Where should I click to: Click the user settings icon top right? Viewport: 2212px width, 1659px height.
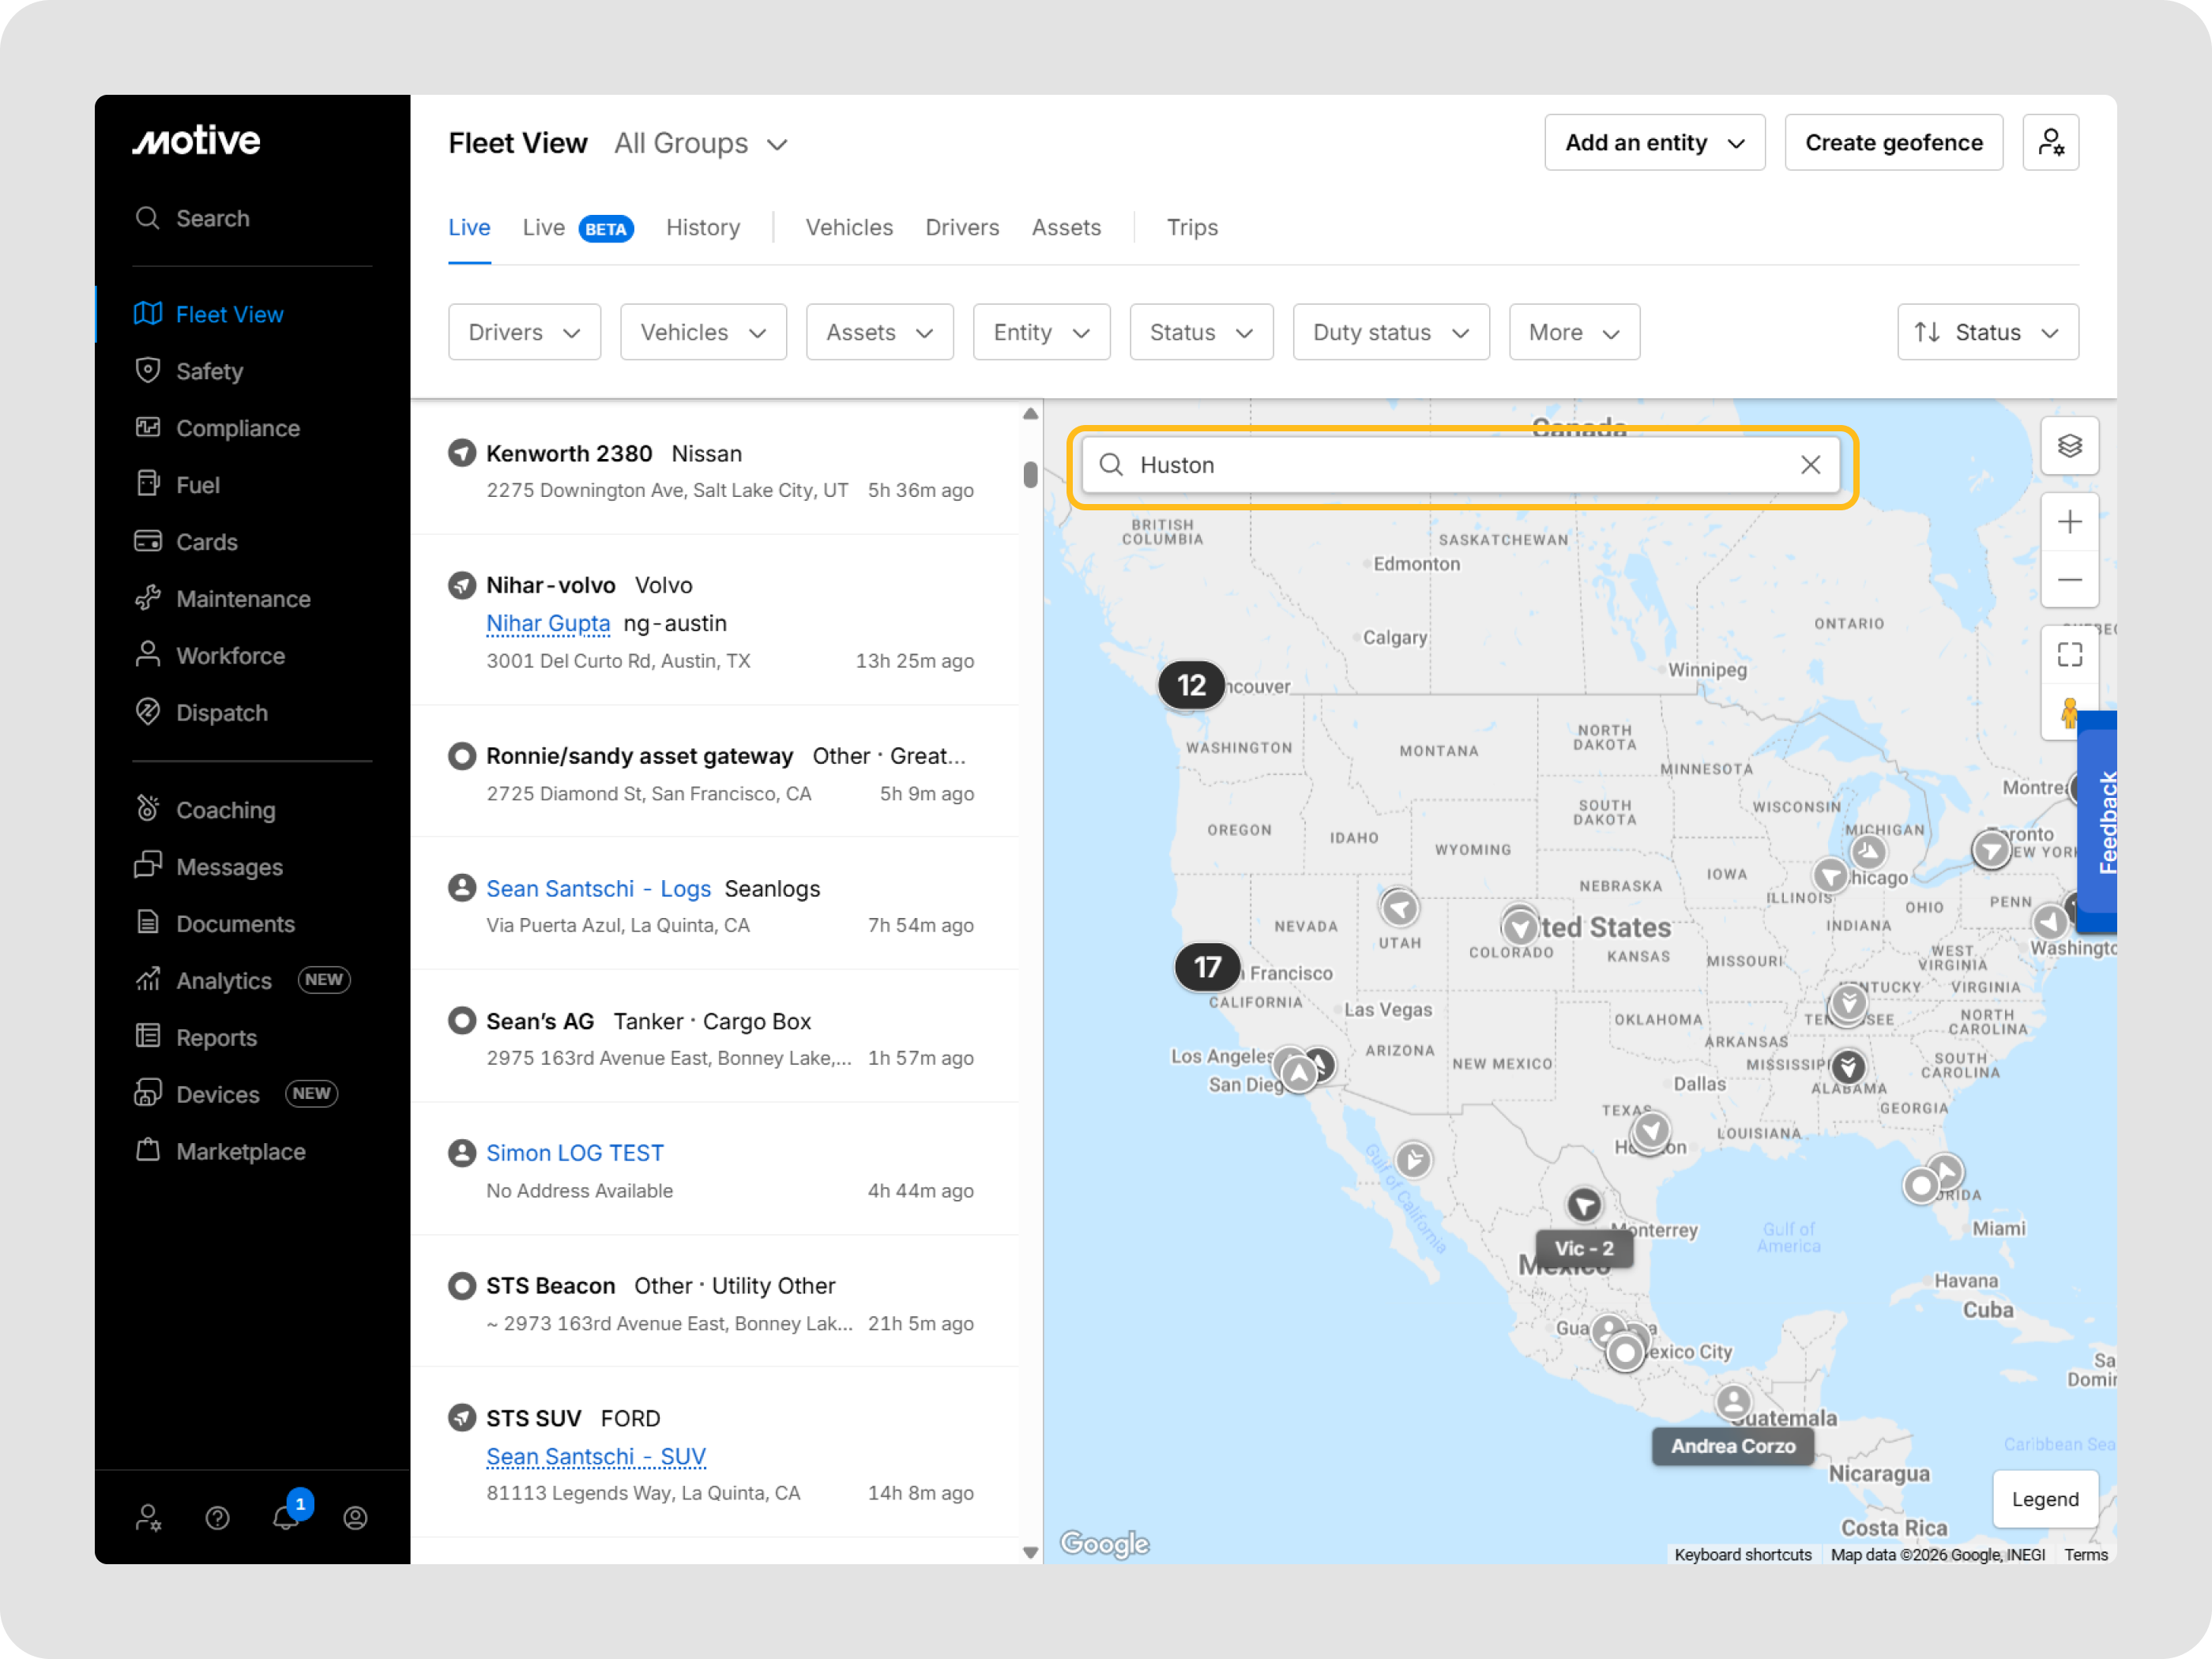[x=2050, y=143]
